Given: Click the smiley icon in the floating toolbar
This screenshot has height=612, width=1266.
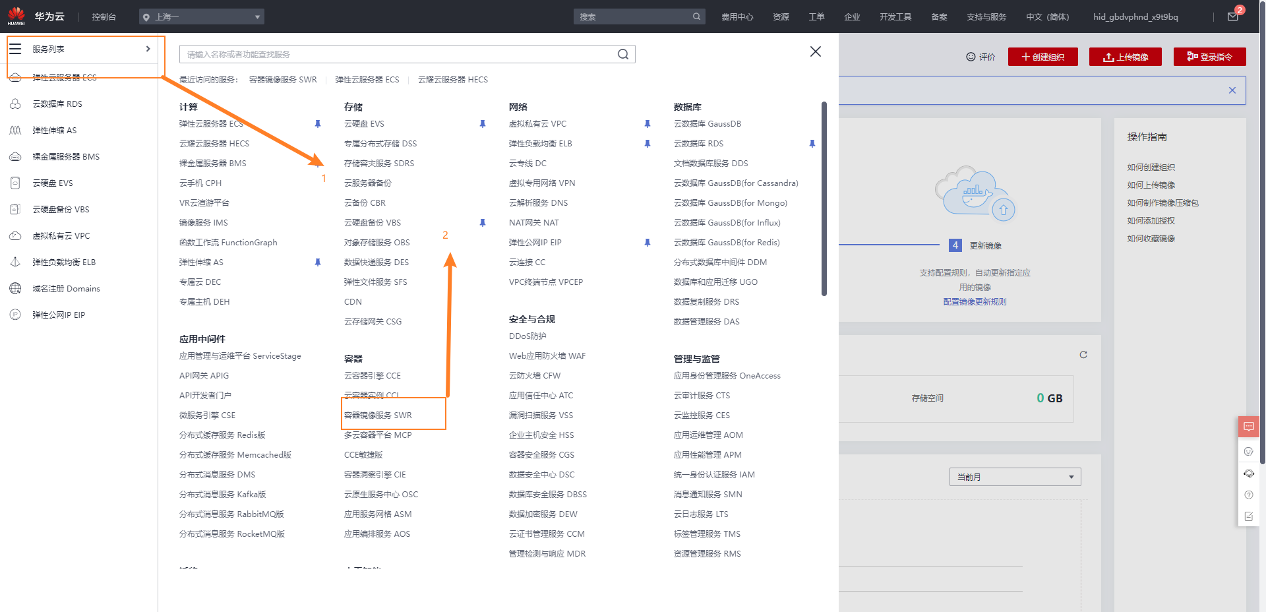Looking at the screenshot, I should tap(1249, 451).
